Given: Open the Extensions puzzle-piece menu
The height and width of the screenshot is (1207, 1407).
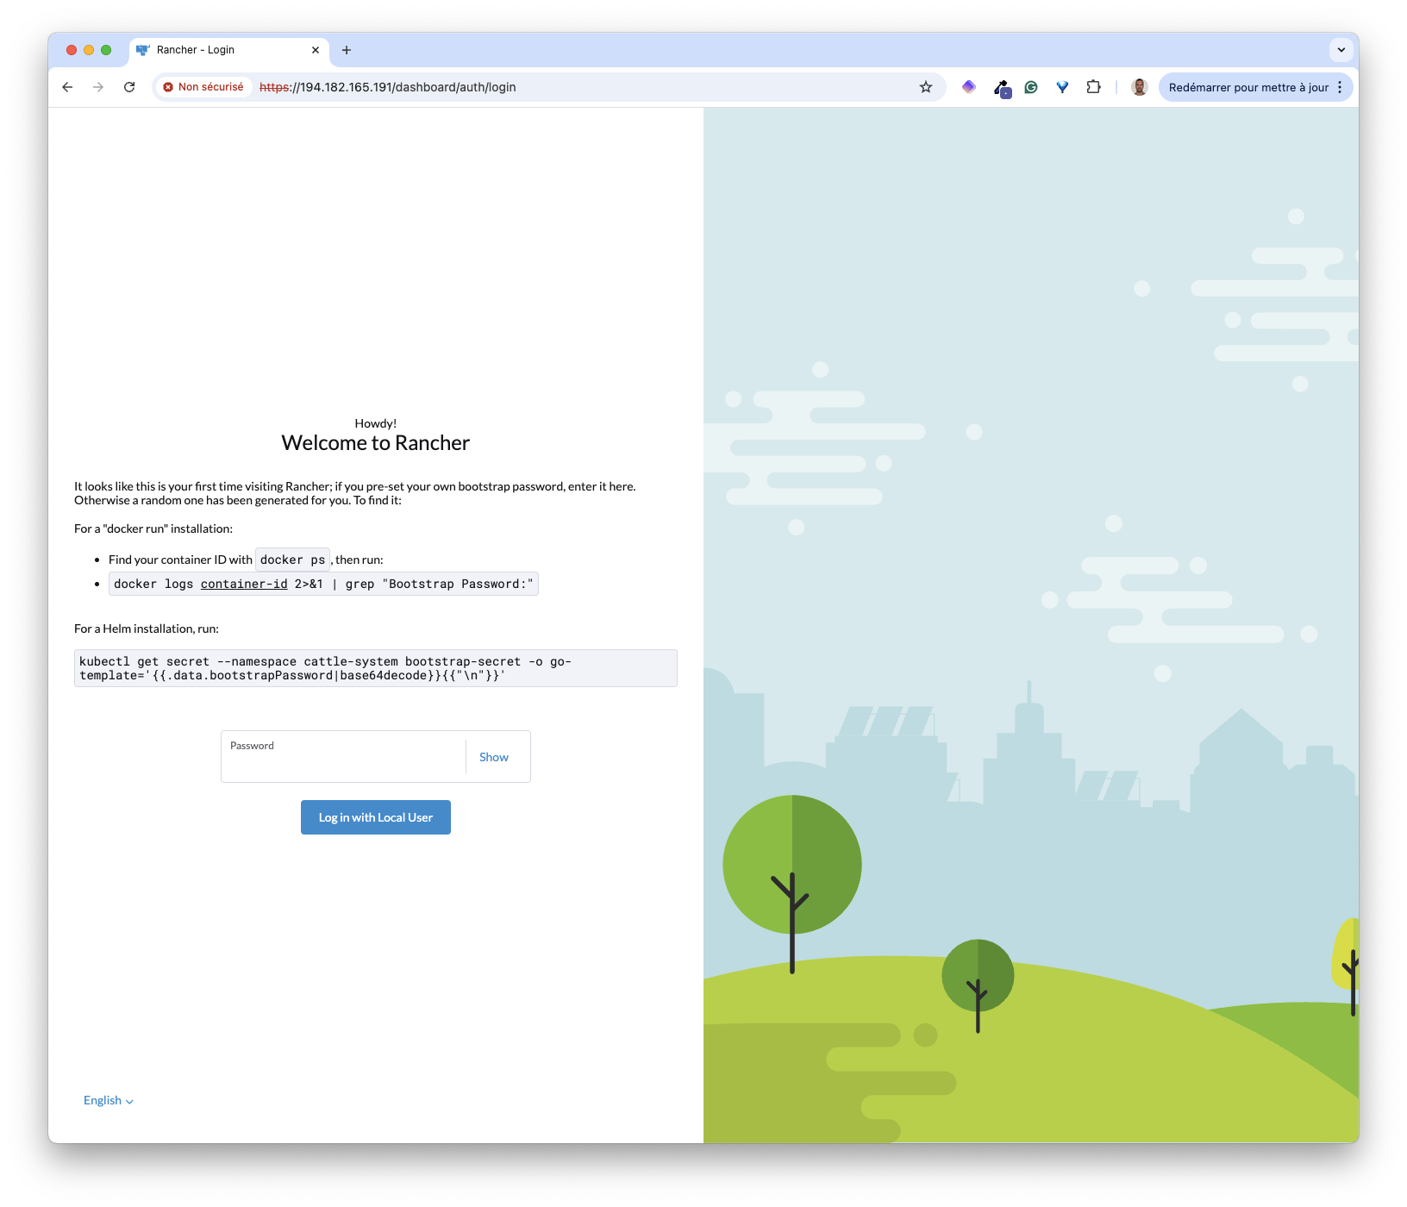Looking at the screenshot, I should (1093, 87).
